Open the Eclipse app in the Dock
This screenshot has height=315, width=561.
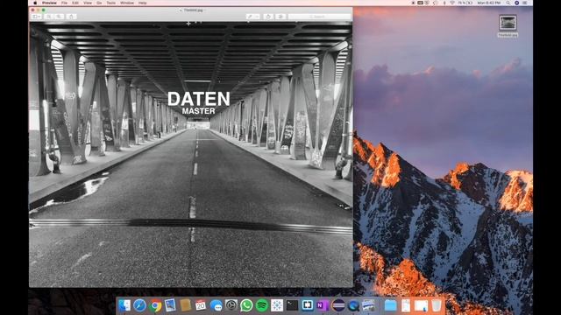coord(338,305)
